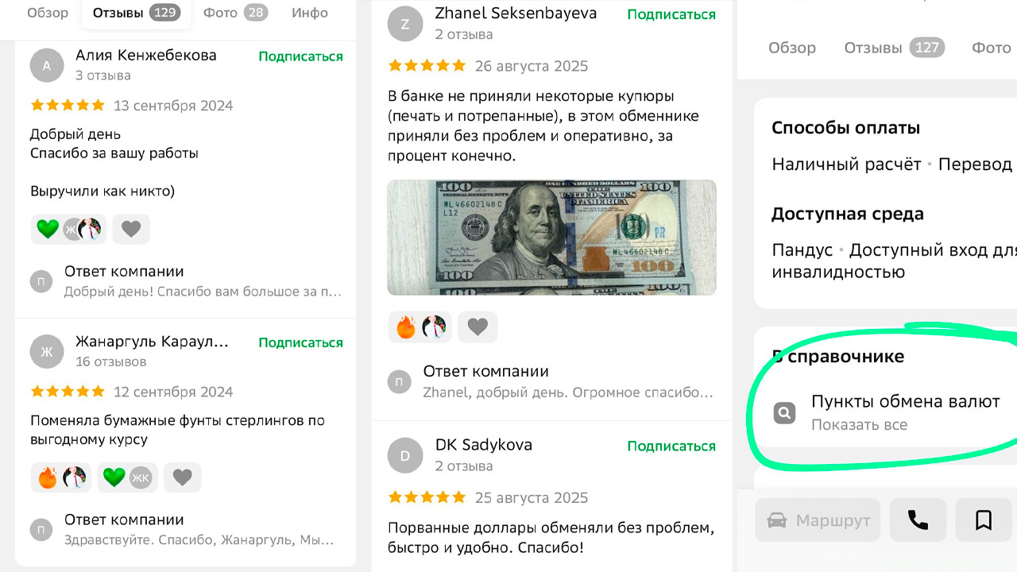This screenshot has height=572, width=1017.
Task: Open the dollar banknote photo
Action: (551, 238)
